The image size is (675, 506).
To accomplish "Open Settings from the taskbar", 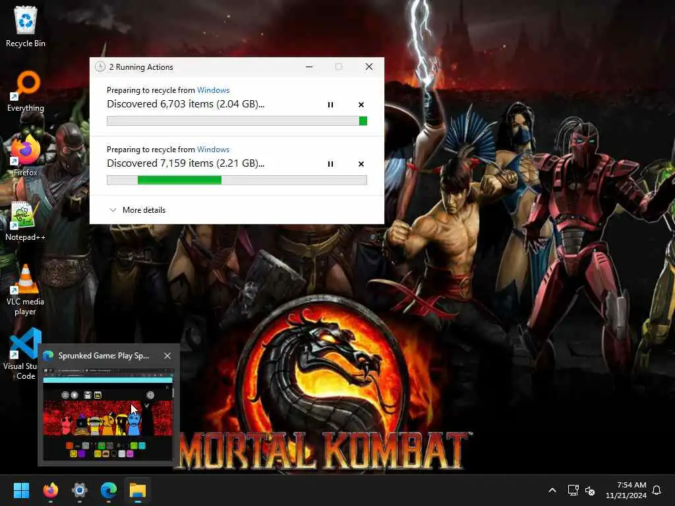I will tap(80, 490).
